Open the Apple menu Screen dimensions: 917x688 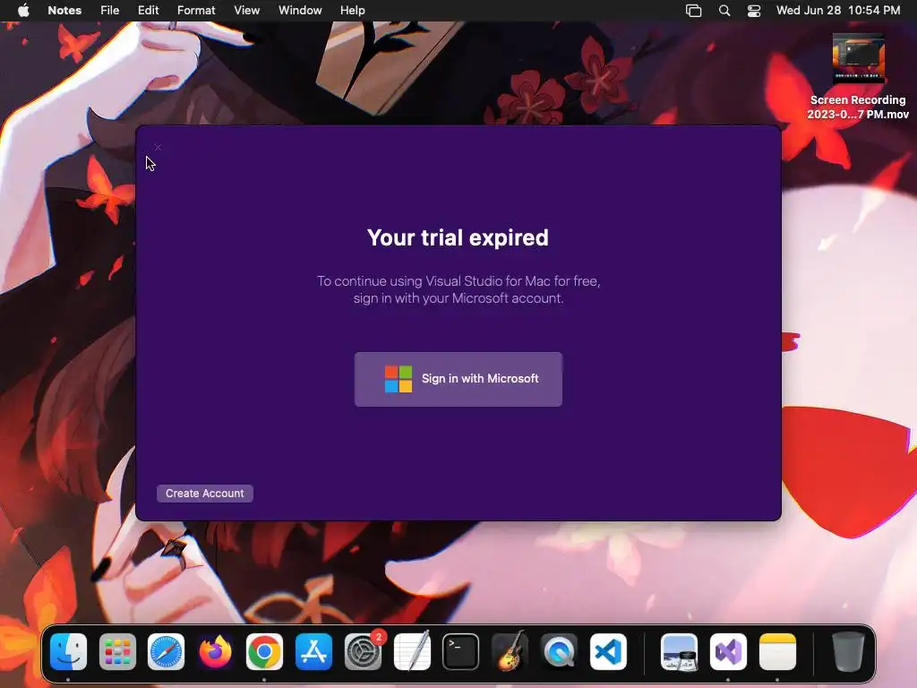[23, 10]
